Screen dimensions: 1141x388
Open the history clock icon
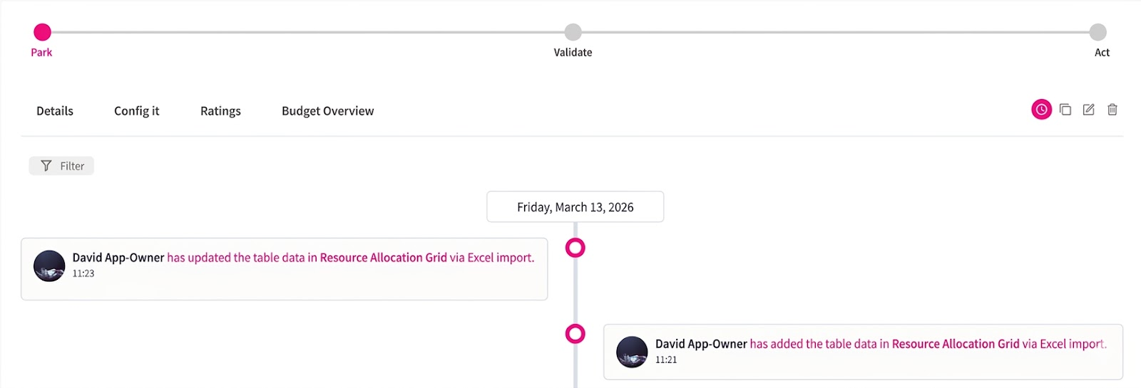click(x=1041, y=110)
